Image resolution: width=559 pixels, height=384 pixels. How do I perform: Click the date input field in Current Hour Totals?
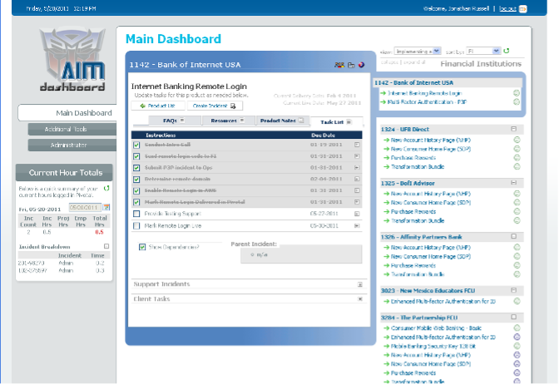click(x=85, y=207)
